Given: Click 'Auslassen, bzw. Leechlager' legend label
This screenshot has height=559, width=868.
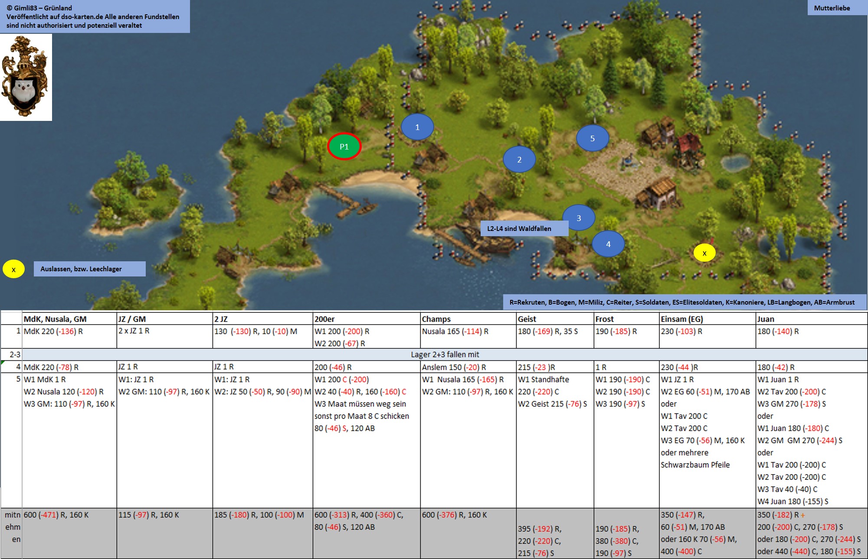Looking at the screenshot, I should click(x=89, y=269).
